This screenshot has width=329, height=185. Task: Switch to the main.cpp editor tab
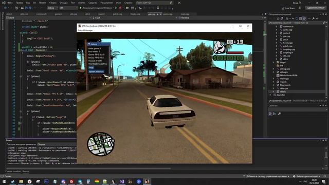point(185,14)
